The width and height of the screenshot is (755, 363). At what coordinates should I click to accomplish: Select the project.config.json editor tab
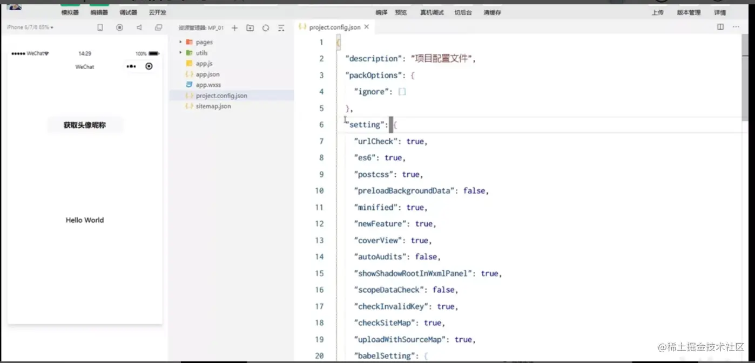334,27
